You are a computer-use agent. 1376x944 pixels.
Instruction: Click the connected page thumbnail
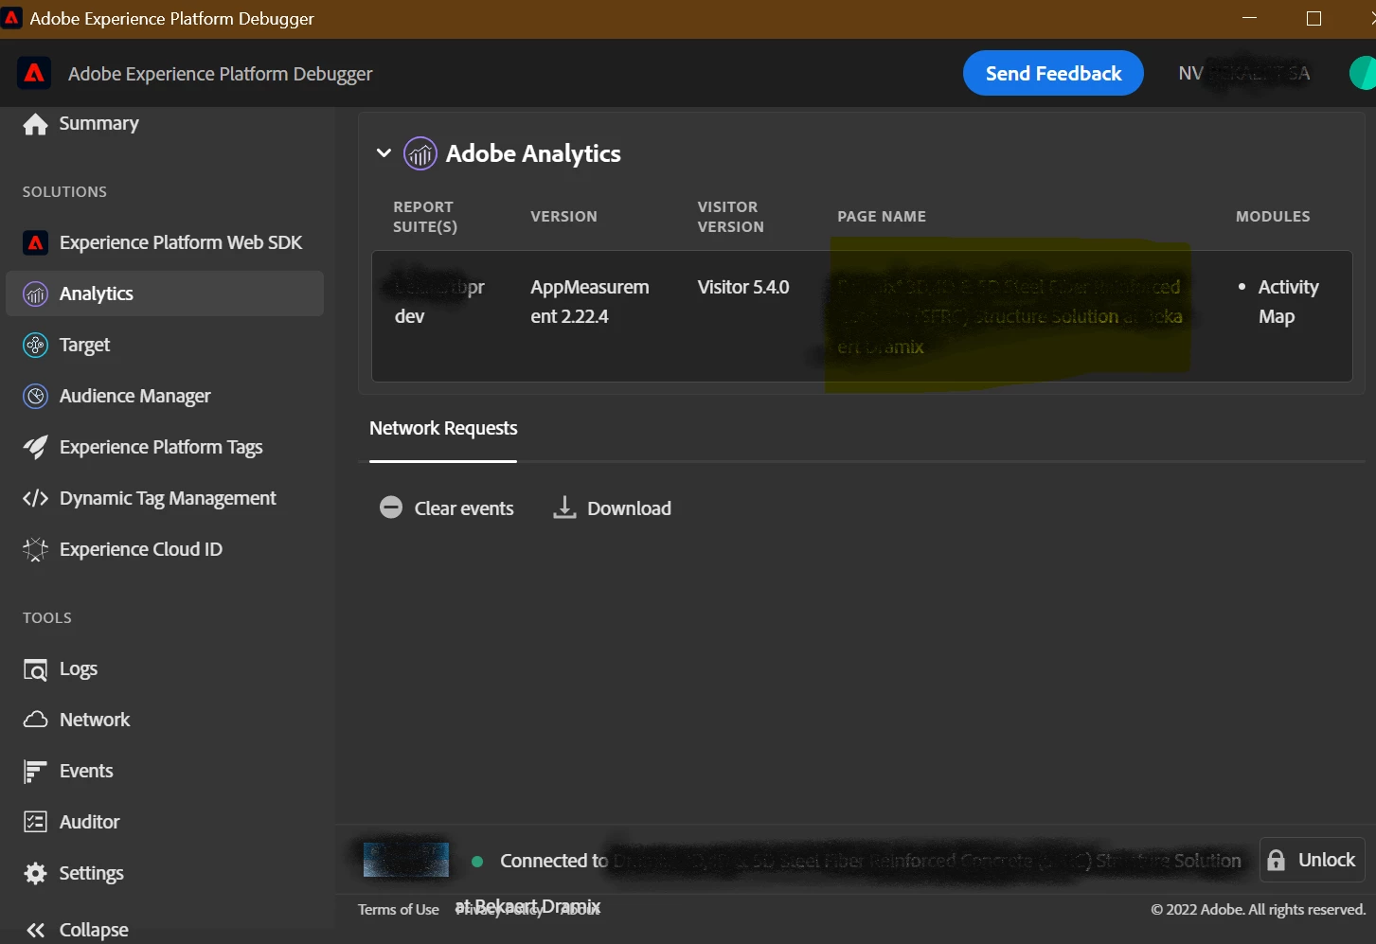406,860
